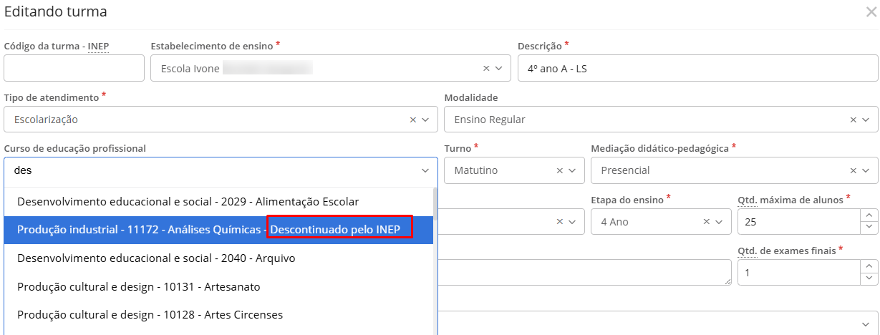Increase Qtd. máxima de alunos value
The height and width of the screenshot is (335, 880).
[869, 215]
